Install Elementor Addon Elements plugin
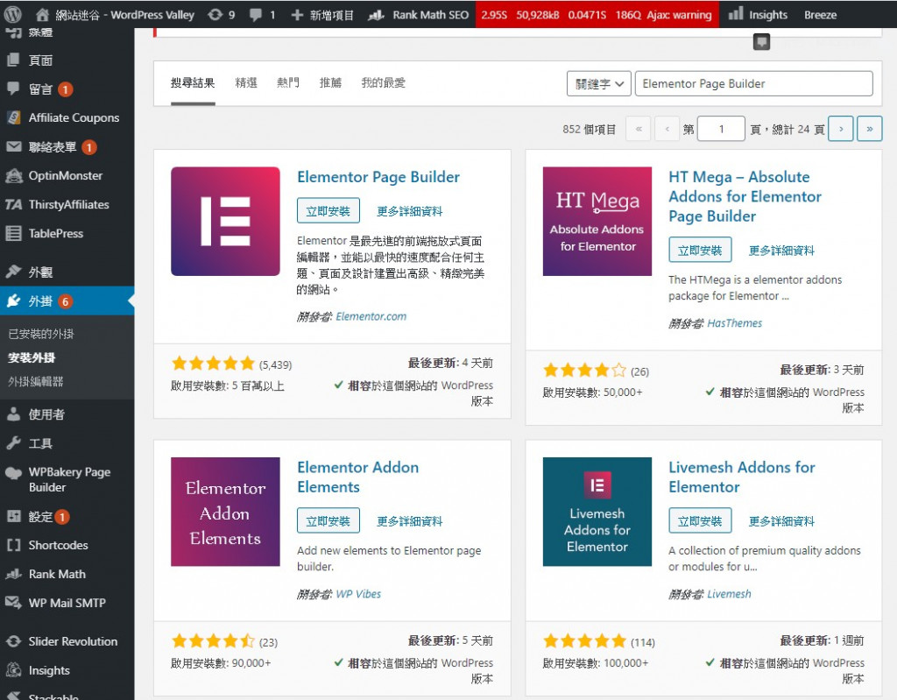 [x=328, y=520]
